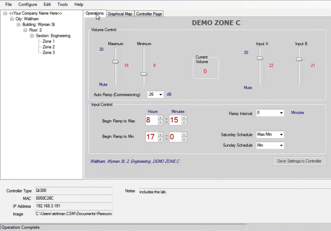
Task: Decrease Begin Ramp to Max minutes
Action: pyautogui.click(x=184, y=122)
